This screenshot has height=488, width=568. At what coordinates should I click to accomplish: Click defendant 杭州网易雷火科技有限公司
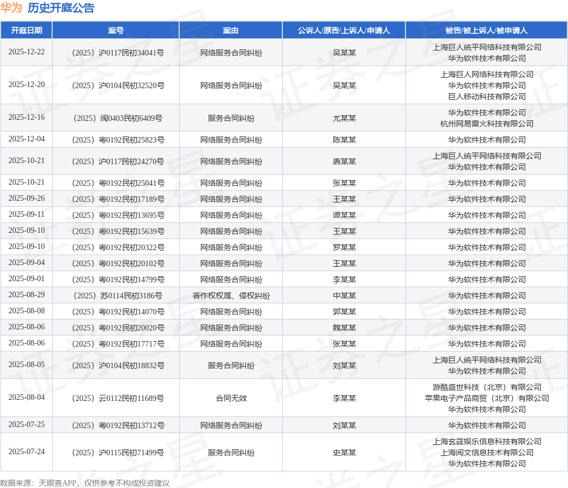click(x=487, y=124)
